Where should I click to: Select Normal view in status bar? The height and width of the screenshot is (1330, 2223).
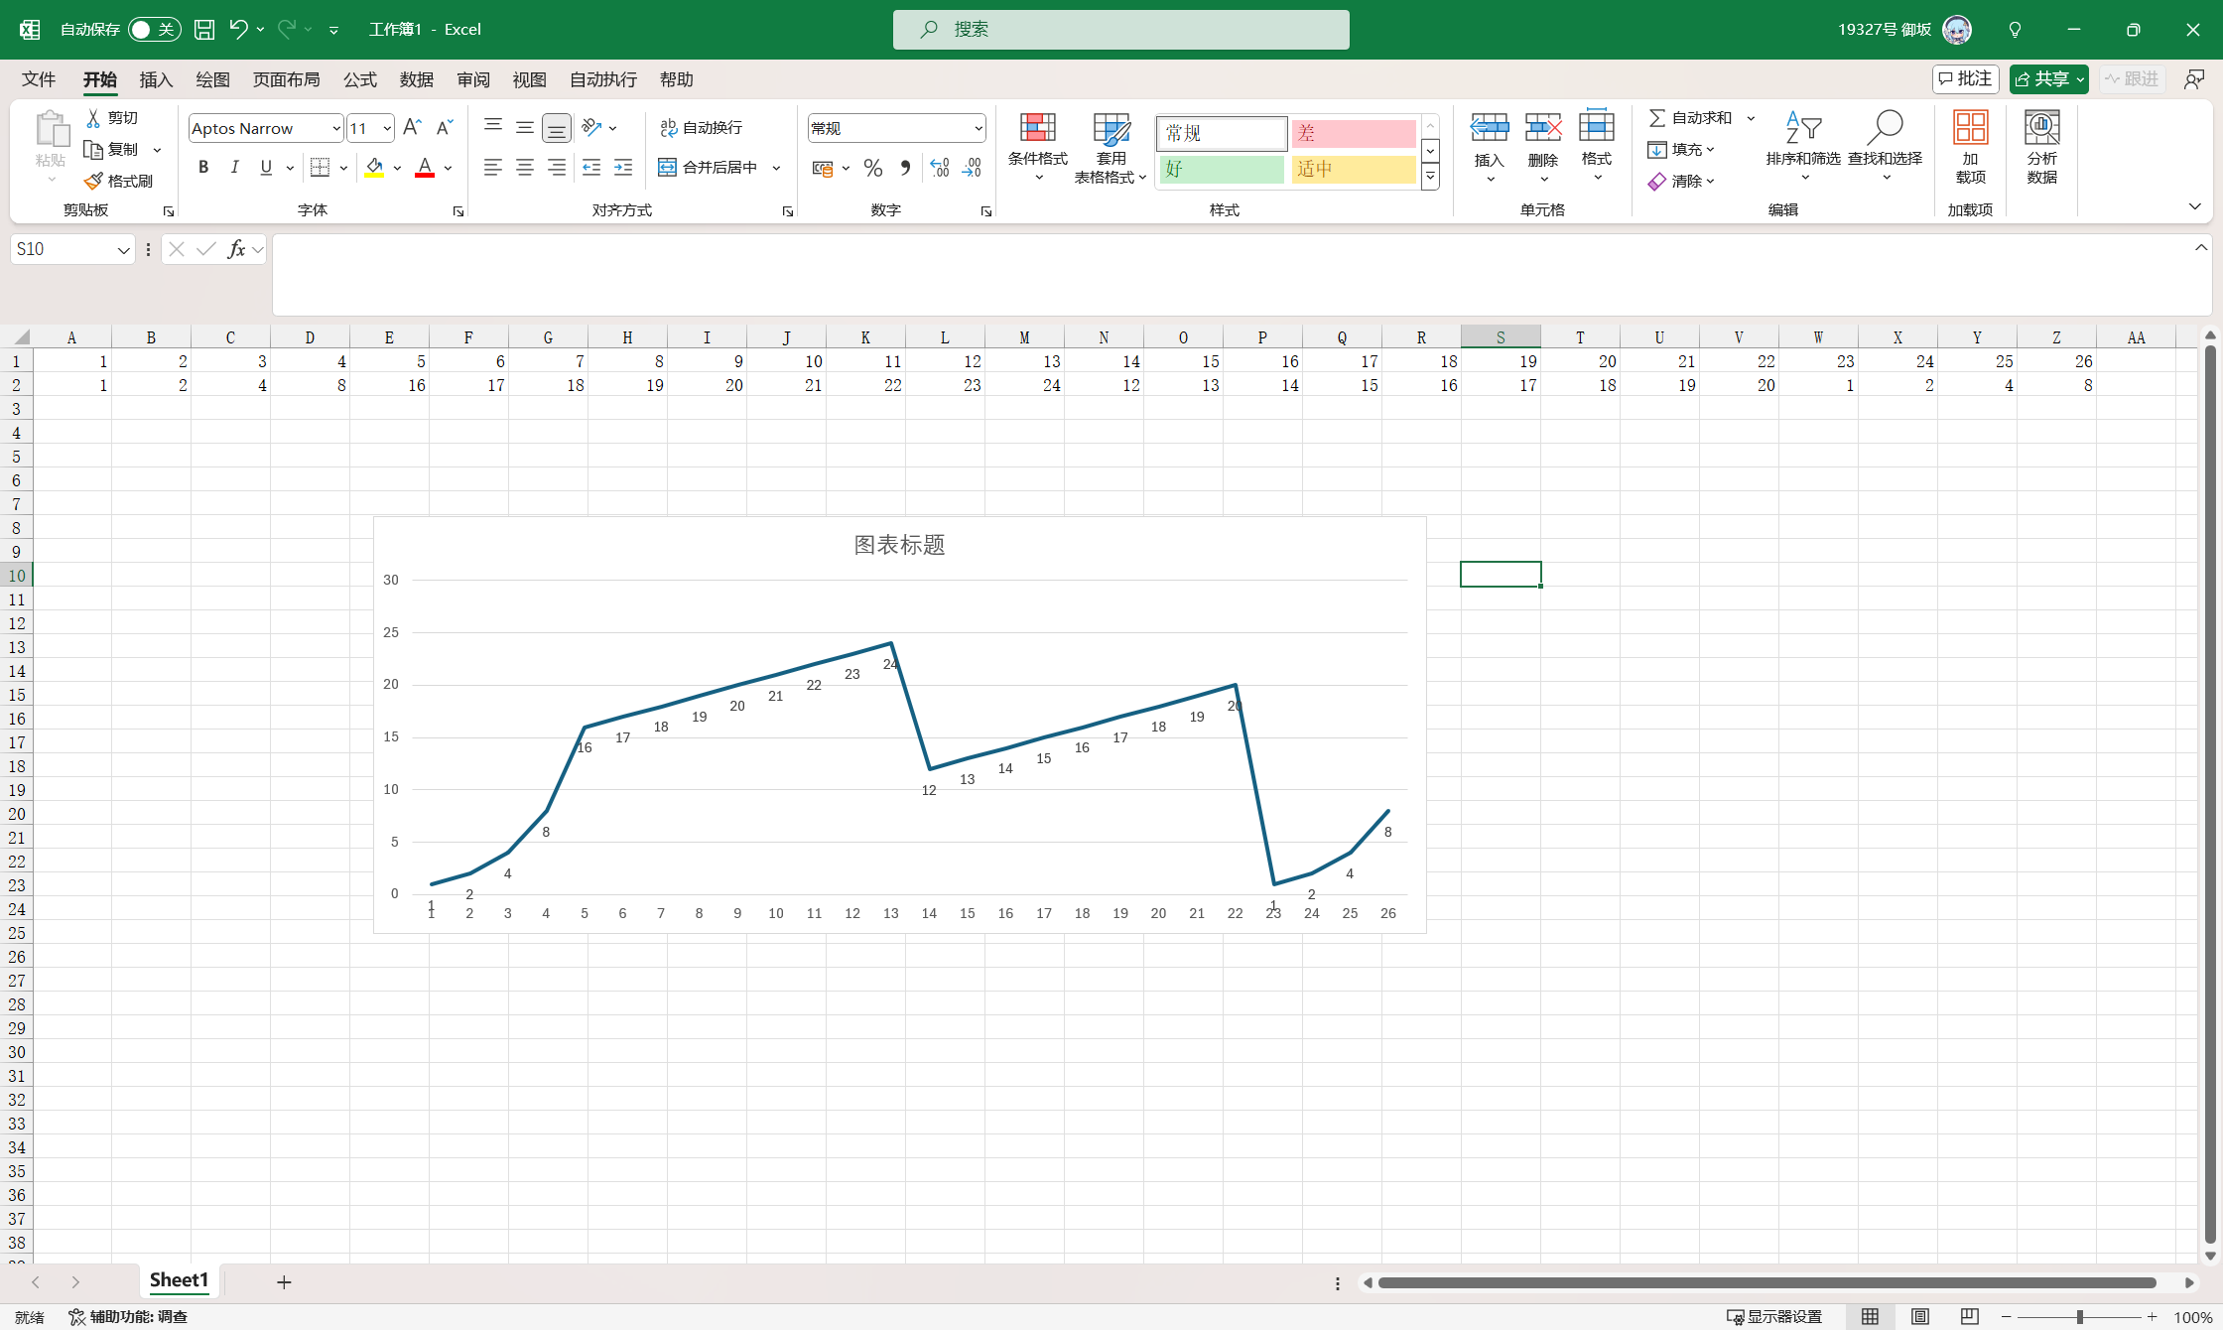1871,1316
